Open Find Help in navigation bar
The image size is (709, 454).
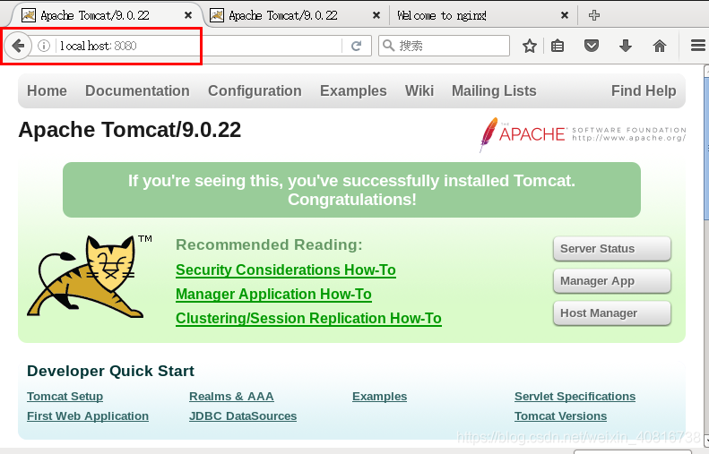tap(644, 90)
